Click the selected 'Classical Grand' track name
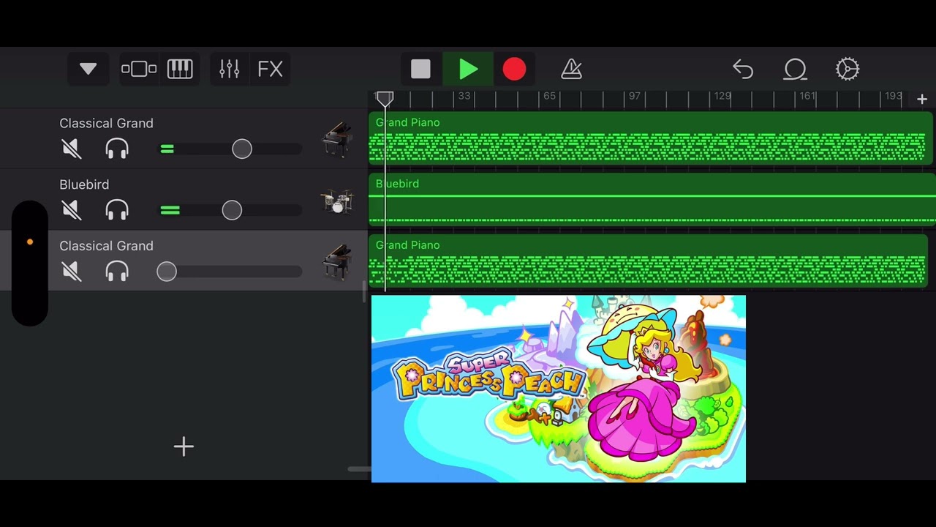 pos(107,246)
